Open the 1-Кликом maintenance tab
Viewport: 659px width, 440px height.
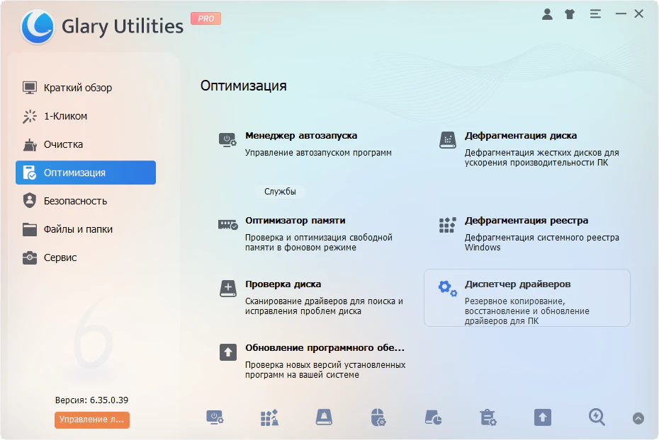pyautogui.click(x=86, y=116)
